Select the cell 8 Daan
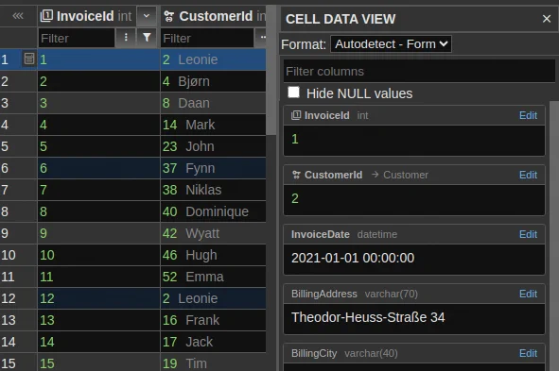Viewport: 559px width, 371px height. point(213,103)
